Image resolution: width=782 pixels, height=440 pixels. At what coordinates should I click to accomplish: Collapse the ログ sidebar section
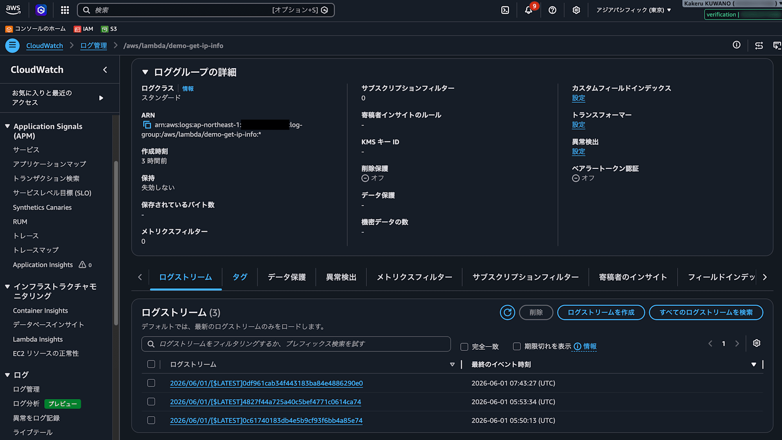pyautogui.click(x=7, y=375)
